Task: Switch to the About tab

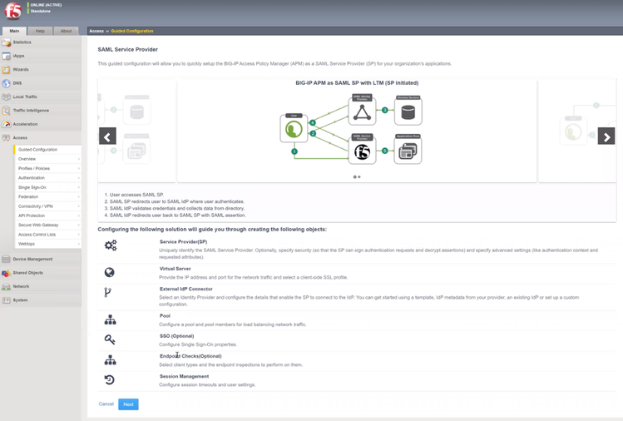Action: [66, 31]
